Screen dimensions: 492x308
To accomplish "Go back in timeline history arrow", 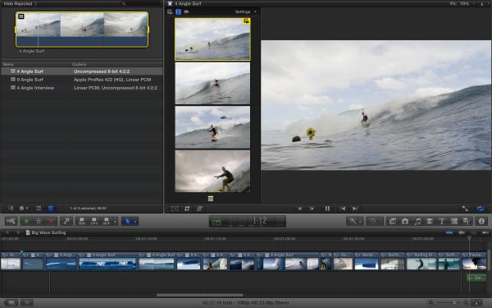I will coord(7,232).
